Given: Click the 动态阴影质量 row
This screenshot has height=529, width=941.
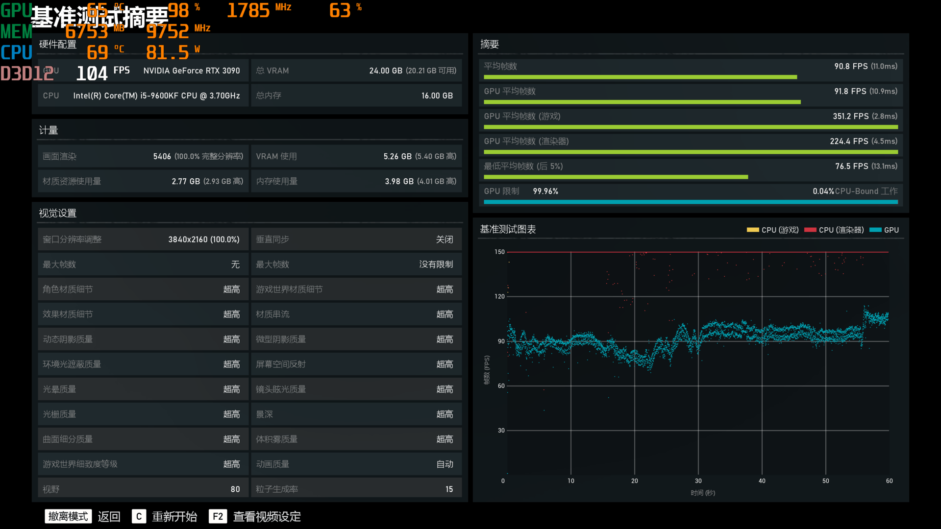Looking at the screenshot, I should pyautogui.click(x=143, y=339).
